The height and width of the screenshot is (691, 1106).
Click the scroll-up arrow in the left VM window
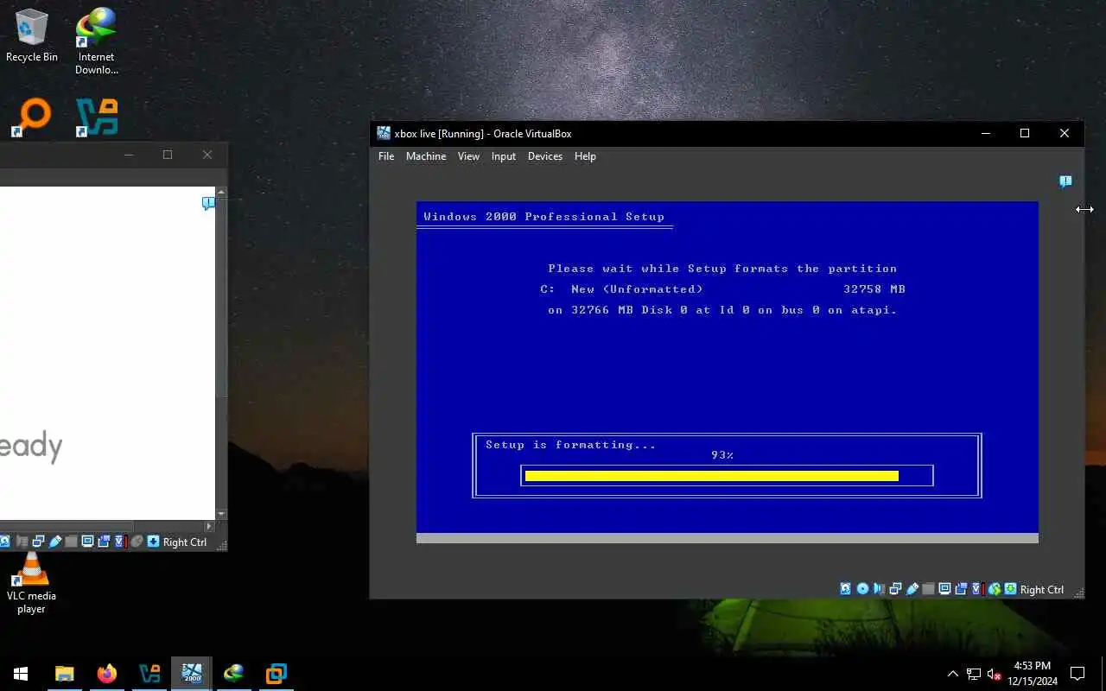[222, 192]
